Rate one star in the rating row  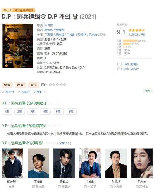[x=50, y=85]
